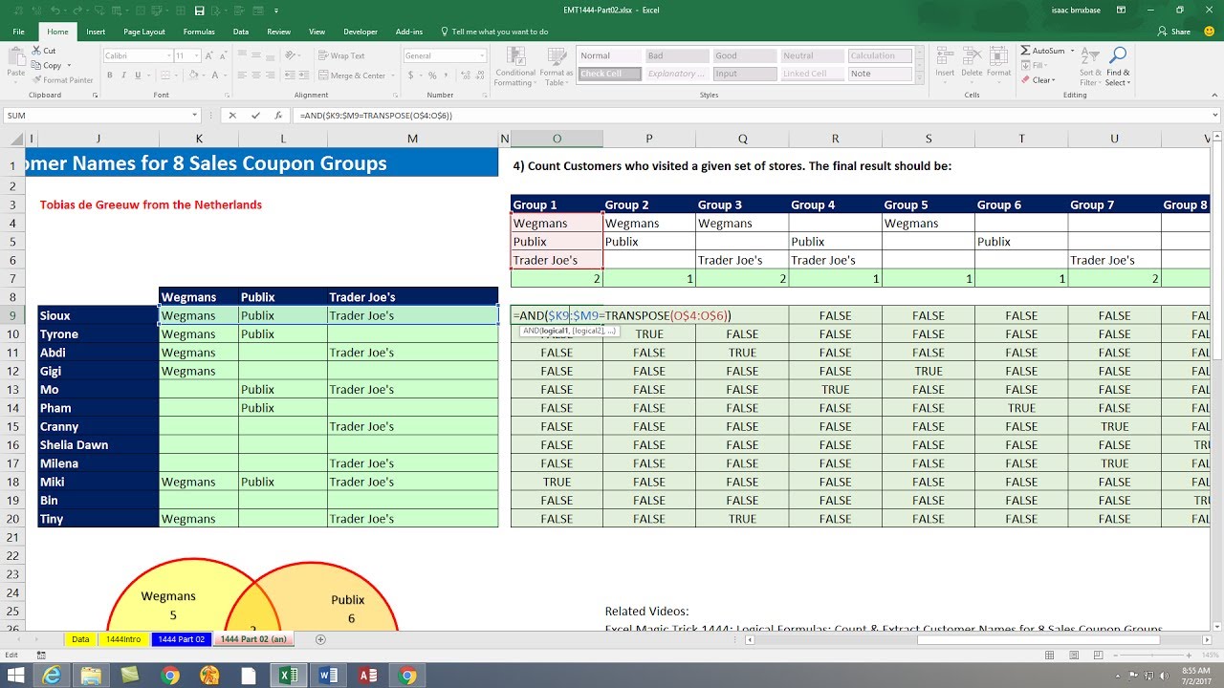This screenshot has width=1224, height=688.
Task: Click the Paste button
Action: (16, 63)
